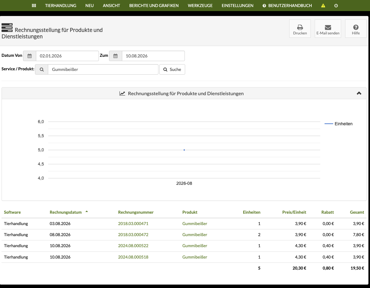This screenshot has height=288, width=370.
Task: Click the data point on the chart
Action: [184, 150]
